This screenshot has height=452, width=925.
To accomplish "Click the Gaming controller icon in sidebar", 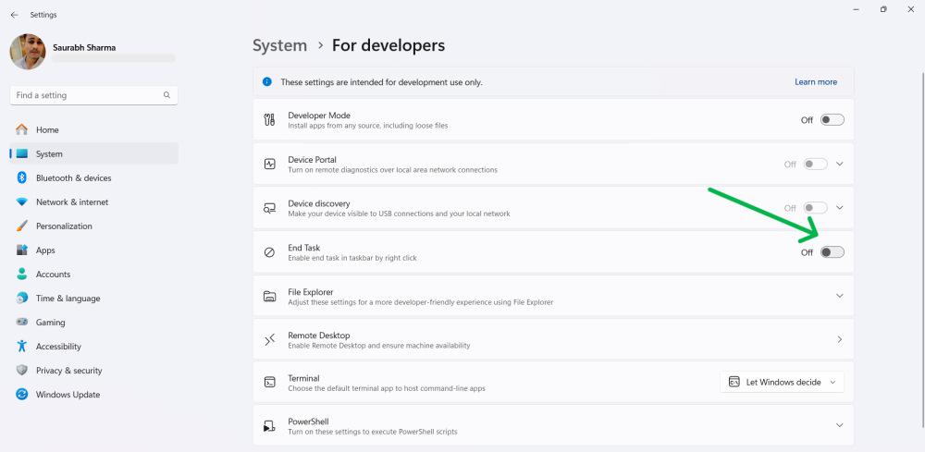I will (21, 323).
